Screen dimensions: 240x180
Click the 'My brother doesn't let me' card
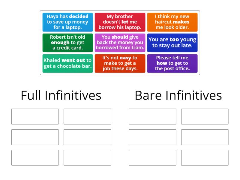(120, 22)
